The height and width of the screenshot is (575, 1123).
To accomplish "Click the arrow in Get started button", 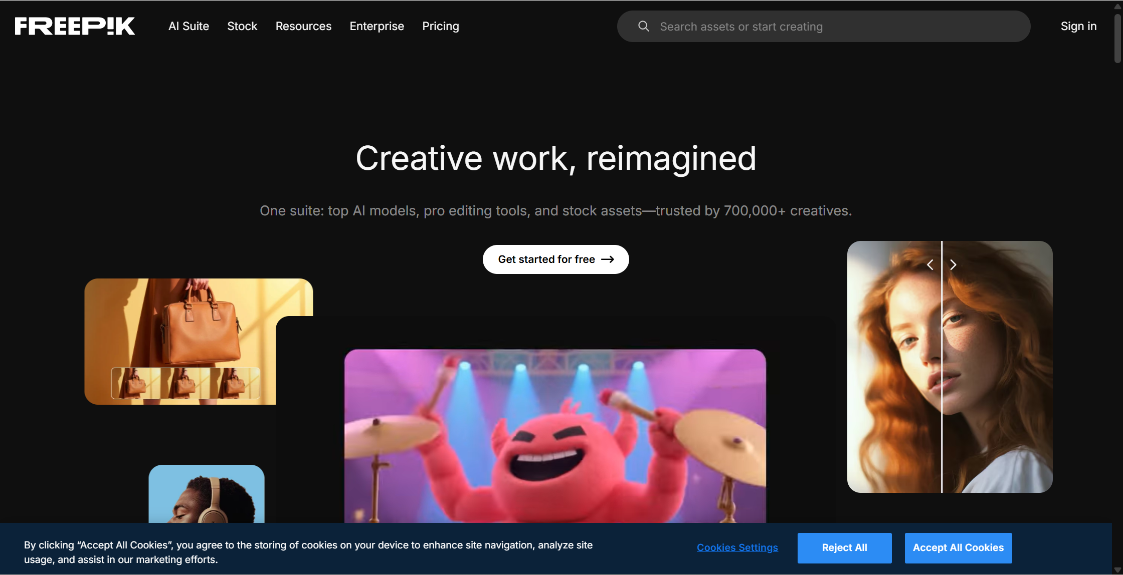I will (x=608, y=259).
